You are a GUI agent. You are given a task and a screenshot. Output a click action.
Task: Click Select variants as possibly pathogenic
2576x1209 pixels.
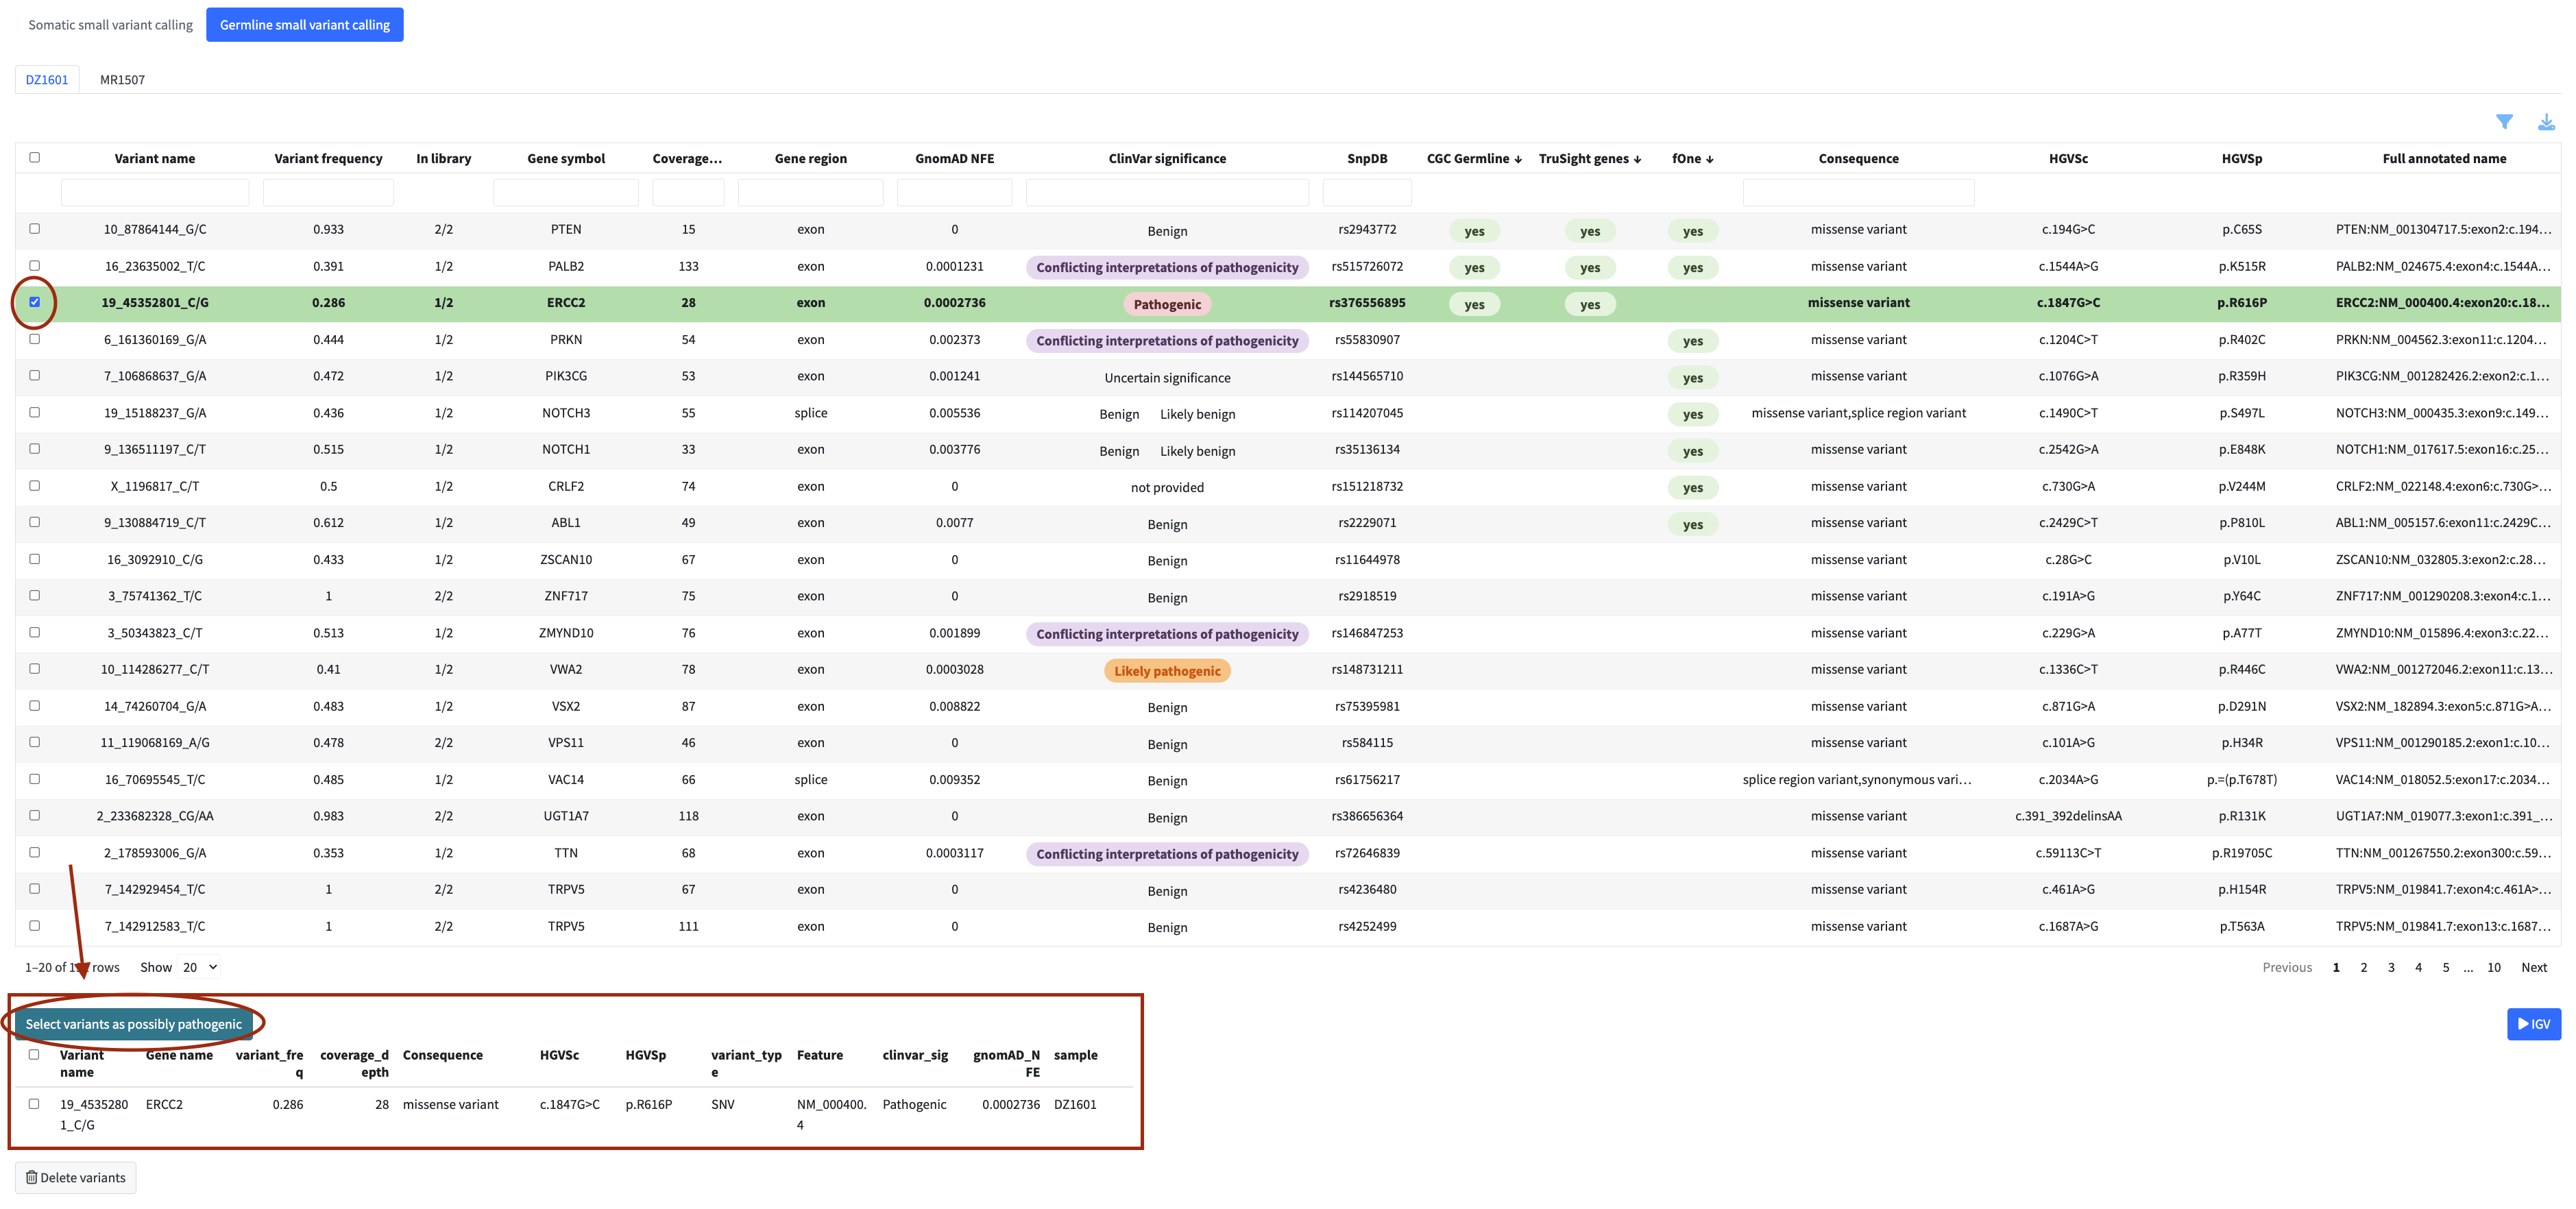(x=133, y=1023)
